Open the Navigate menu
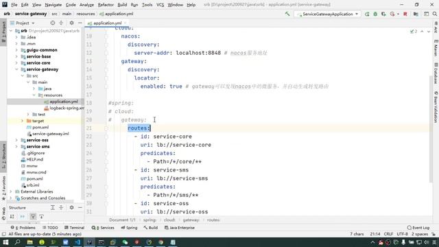The width and height of the screenshot is (439, 247). [54, 5]
